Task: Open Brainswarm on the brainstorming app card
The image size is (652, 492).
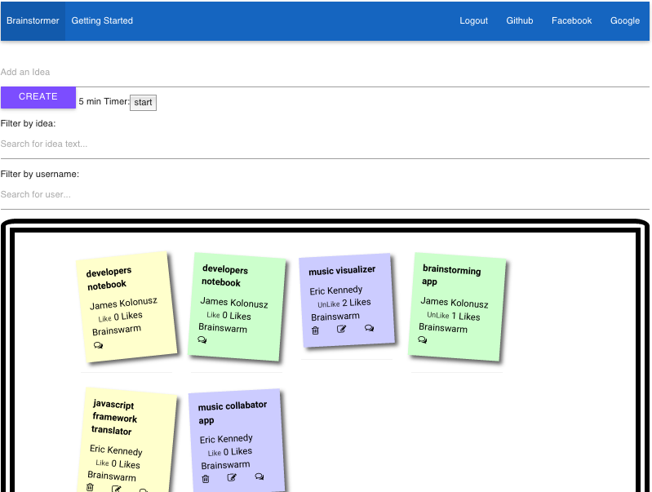Action: pyautogui.click(x=443, y=328)
